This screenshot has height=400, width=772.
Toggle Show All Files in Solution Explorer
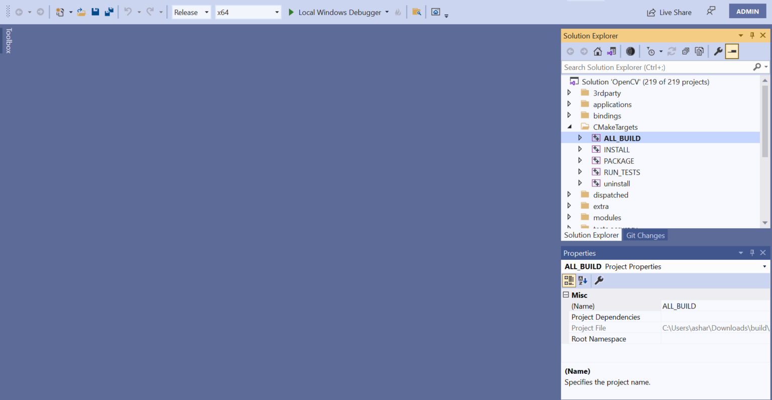[x=699, y=51]
